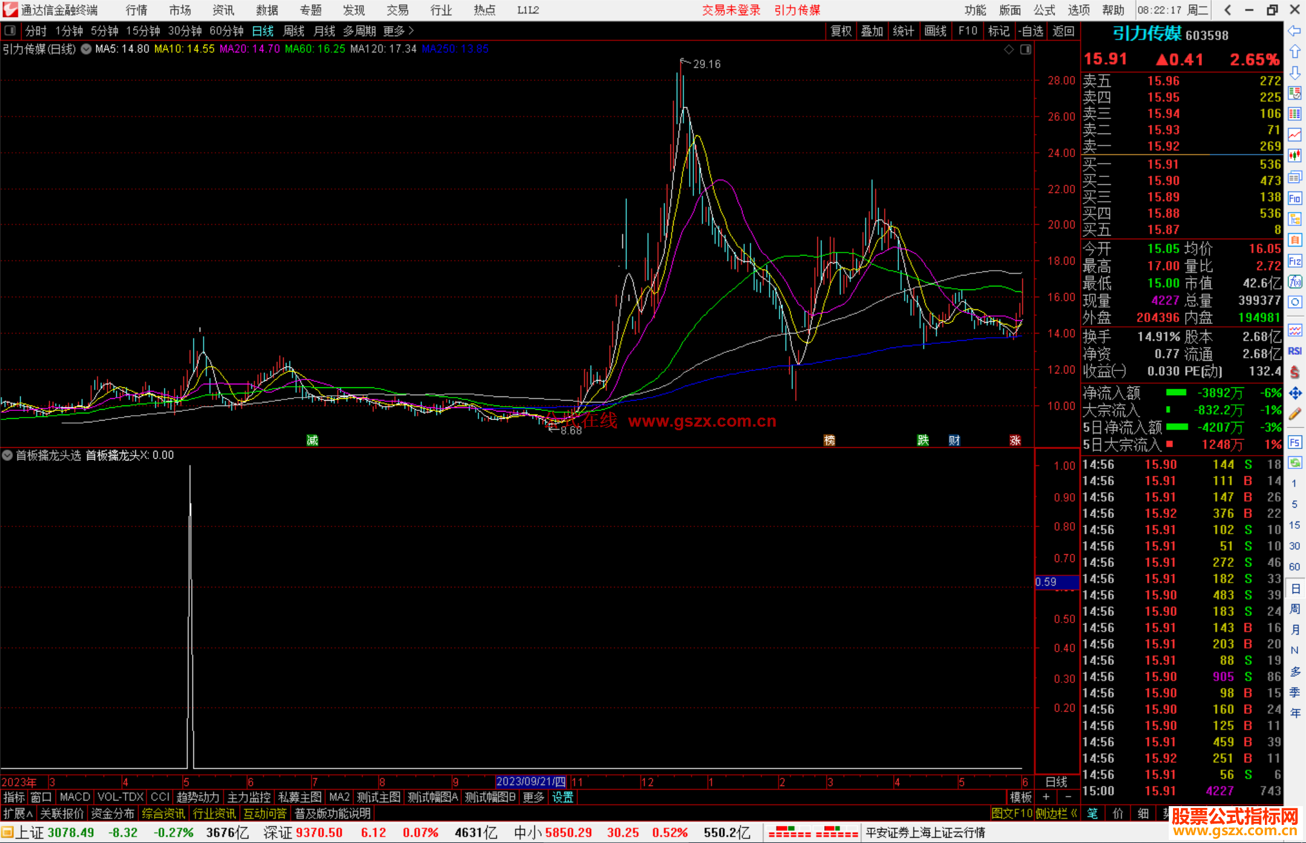Switch to the 周线 period tab
The height and width of the screenshot is (843, 1306).
tap(294, 30)
